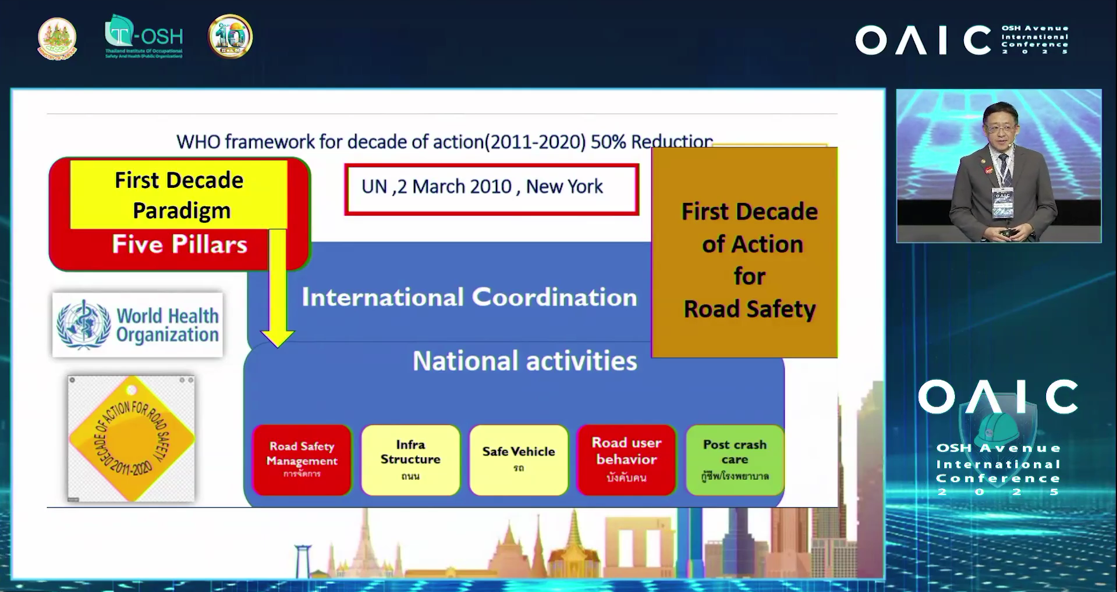1117x592 pixels.
Task: Click the UN 2 March 2010 text box
Action: click(491, 189)
